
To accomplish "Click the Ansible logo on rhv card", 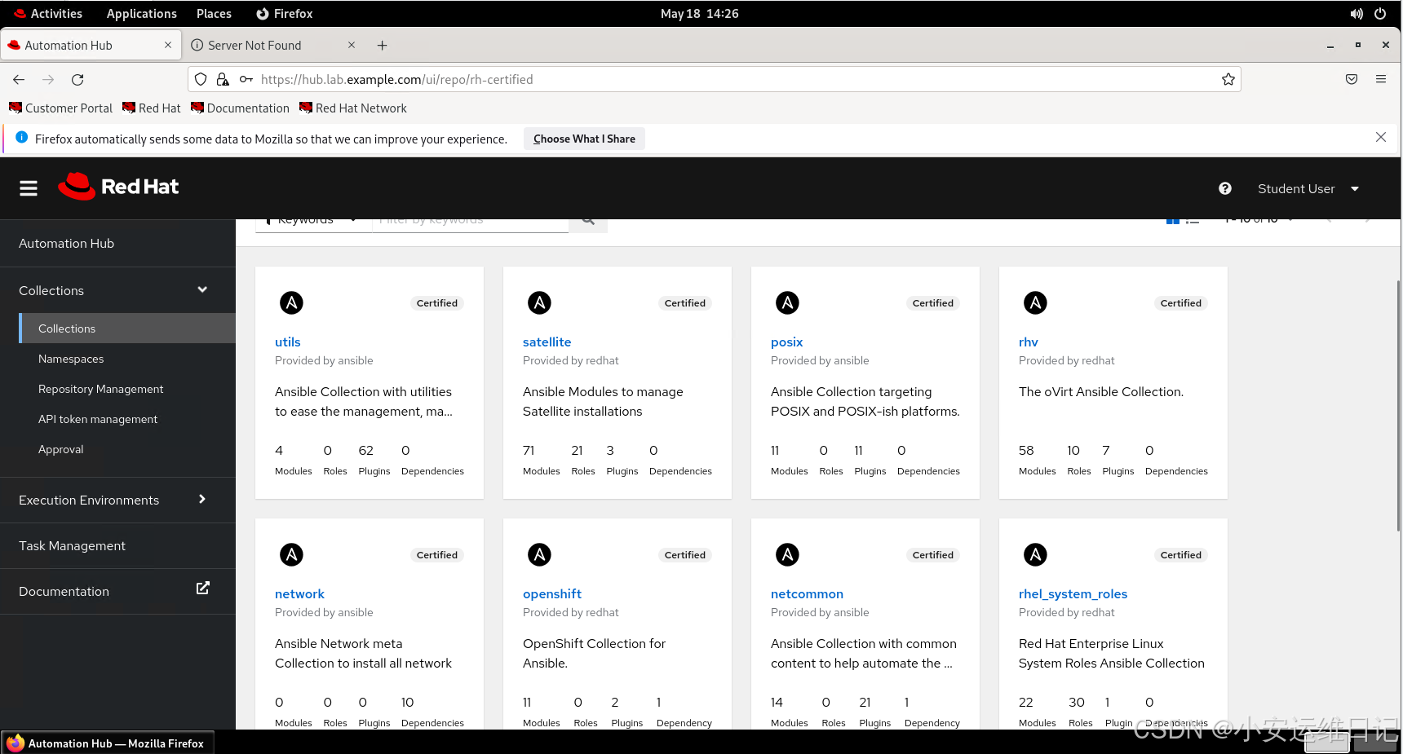I will [x=1035, y=302].
